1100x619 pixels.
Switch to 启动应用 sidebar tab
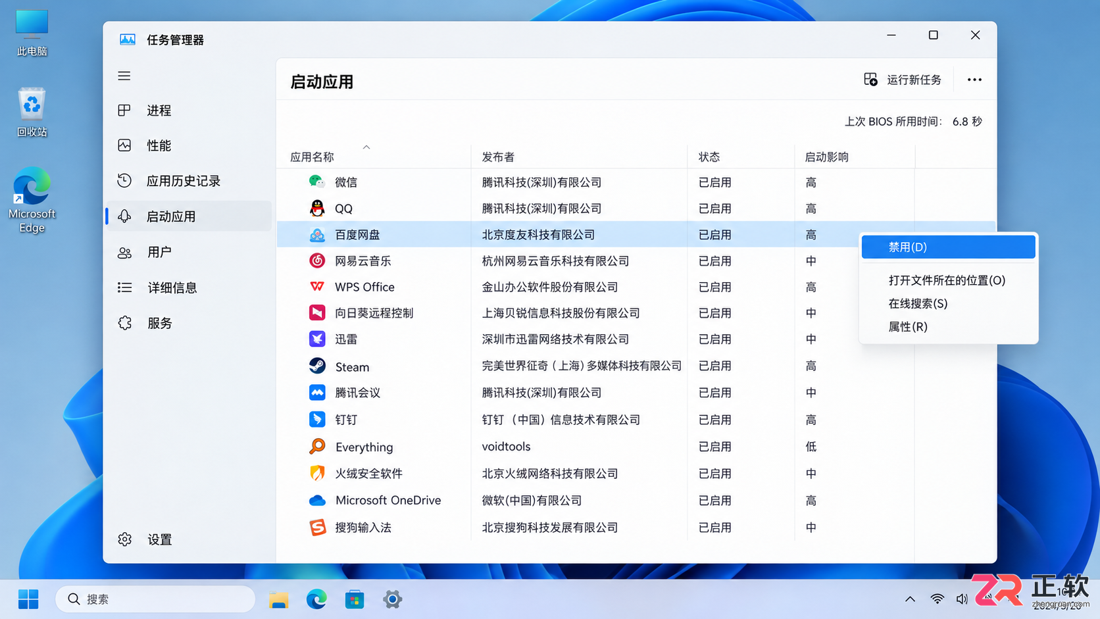(x=189, y=216)
